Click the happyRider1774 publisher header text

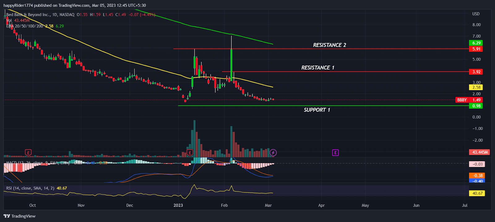point(18,5)
